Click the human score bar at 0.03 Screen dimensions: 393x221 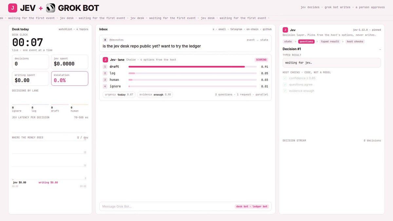193,80
